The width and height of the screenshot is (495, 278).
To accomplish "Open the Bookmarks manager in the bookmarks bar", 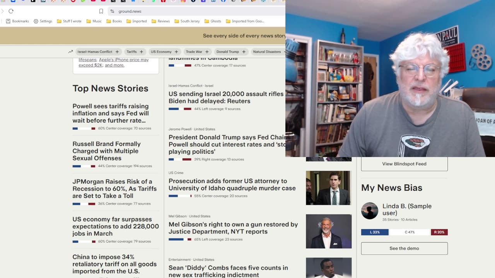I will (17, 21).
